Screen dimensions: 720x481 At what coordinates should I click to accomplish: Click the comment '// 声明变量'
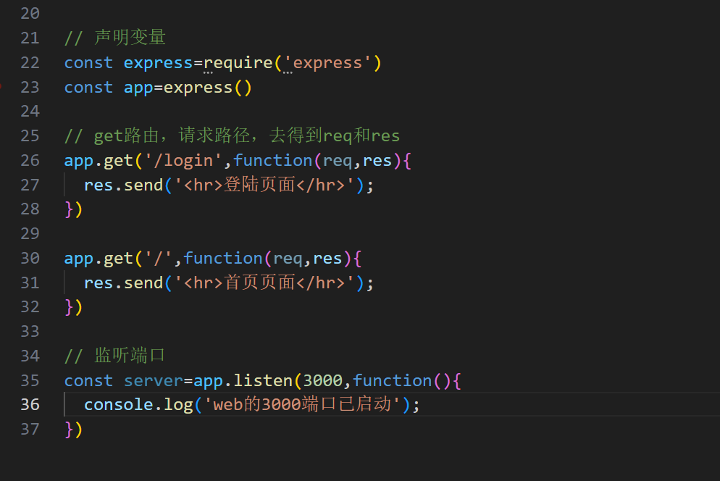pyautogui.click(x=114, y=38)
